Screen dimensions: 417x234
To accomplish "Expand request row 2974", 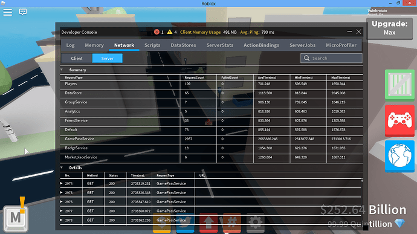I will click(62, 183).
